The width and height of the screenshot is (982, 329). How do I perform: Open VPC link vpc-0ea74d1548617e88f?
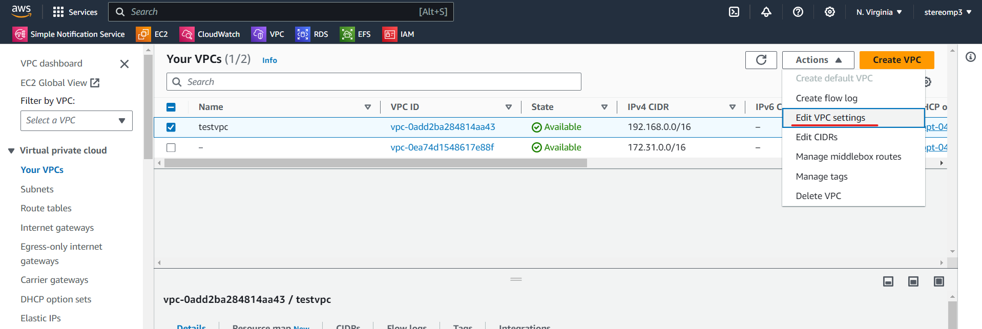(x=442, y=147)
